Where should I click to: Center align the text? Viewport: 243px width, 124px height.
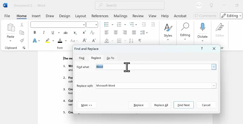click(x=116, y=32)
